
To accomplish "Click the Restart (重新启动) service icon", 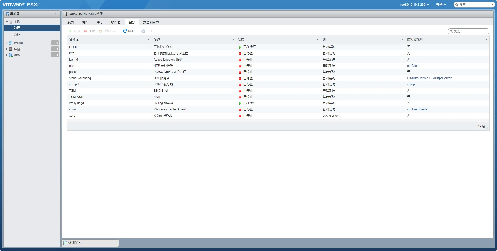I will click(101, 31).
